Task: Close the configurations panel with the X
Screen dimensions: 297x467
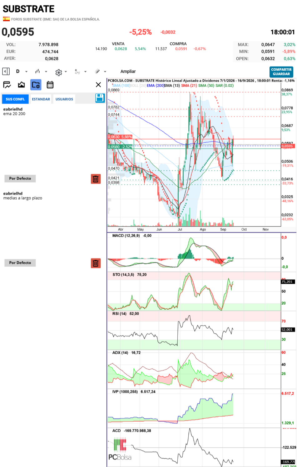Action: [98, 85]
